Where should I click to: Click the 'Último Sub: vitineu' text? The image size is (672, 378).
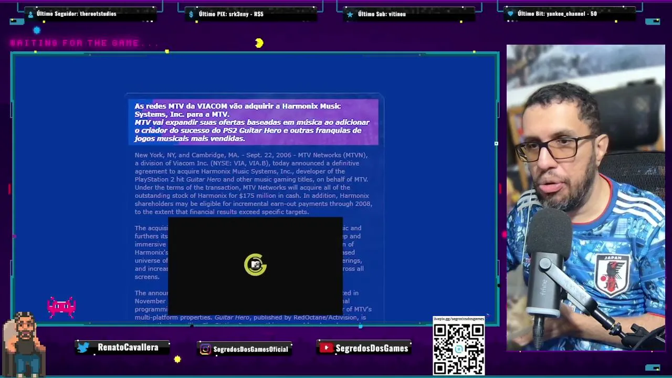point(382,14)
